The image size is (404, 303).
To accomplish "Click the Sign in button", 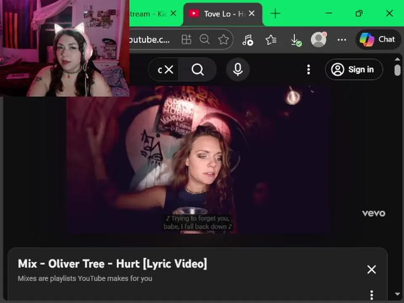I will click(354, 69).
